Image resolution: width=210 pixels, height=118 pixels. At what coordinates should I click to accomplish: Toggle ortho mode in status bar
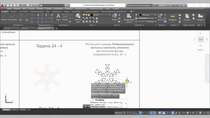137,113
